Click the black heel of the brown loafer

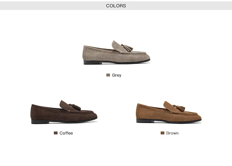[x=145, y=121]
